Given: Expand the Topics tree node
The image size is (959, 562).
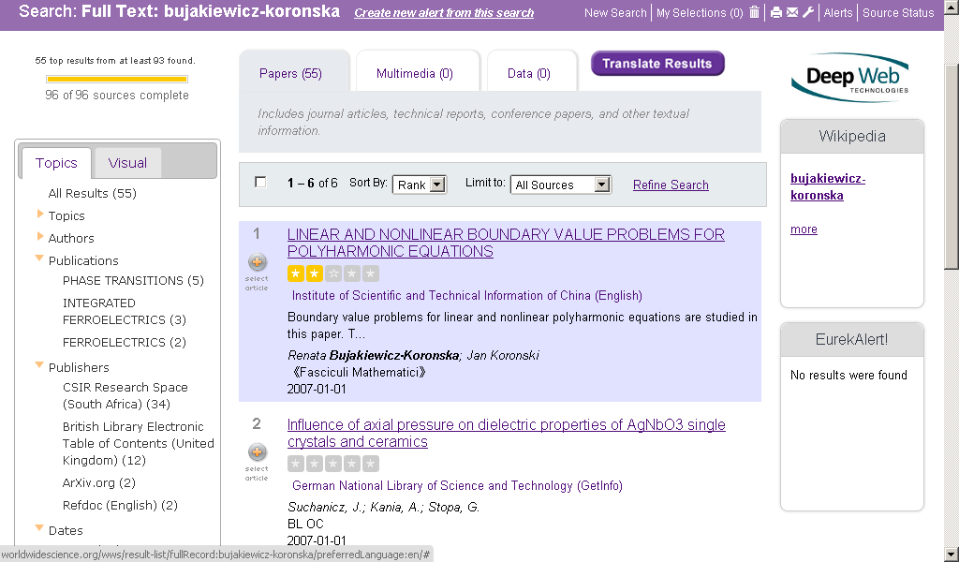Looking at the screenshot, I should [x=40, y=214].
